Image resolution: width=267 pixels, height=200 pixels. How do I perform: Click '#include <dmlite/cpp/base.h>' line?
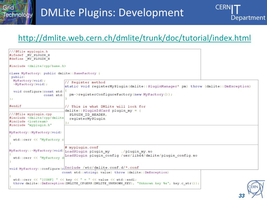[38, 66]
